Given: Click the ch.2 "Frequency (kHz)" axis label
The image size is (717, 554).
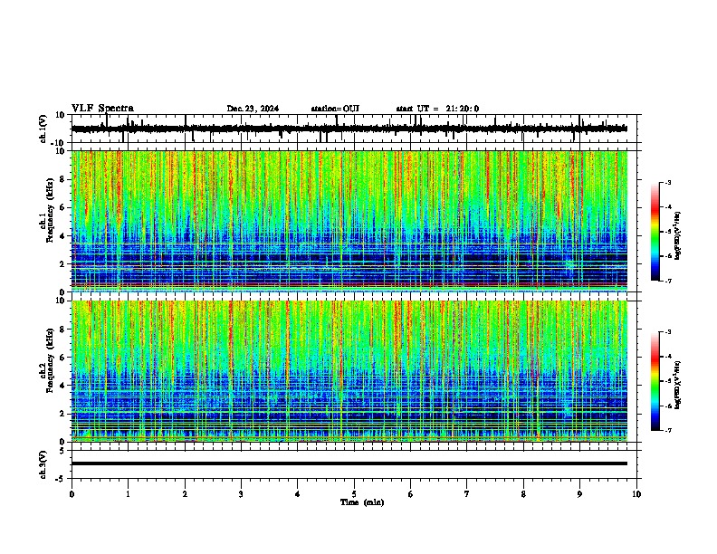Looking at the screenshot, I should tap(50, 360).
